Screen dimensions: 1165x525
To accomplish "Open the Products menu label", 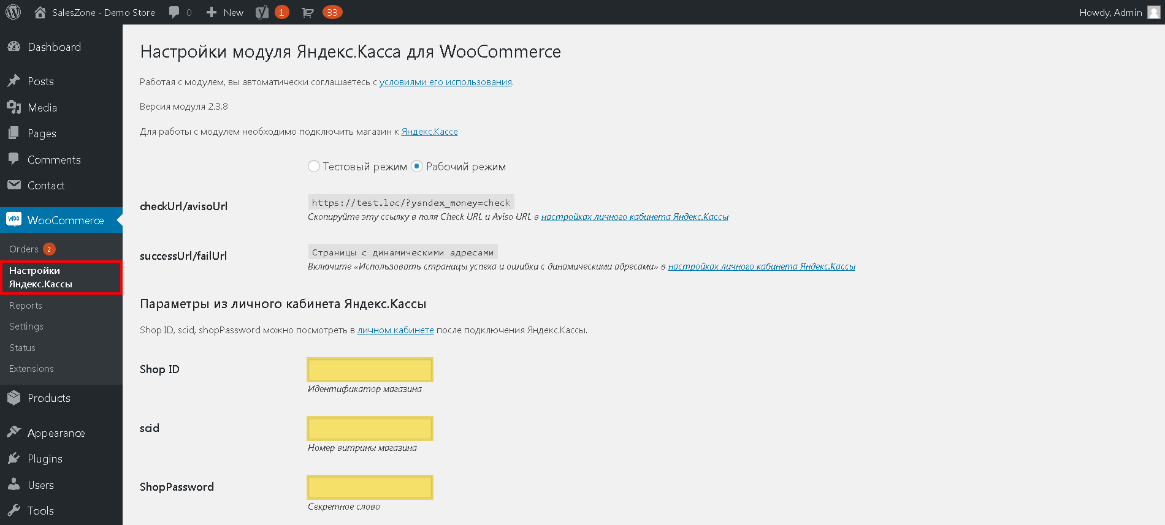I will click(49, 398).
